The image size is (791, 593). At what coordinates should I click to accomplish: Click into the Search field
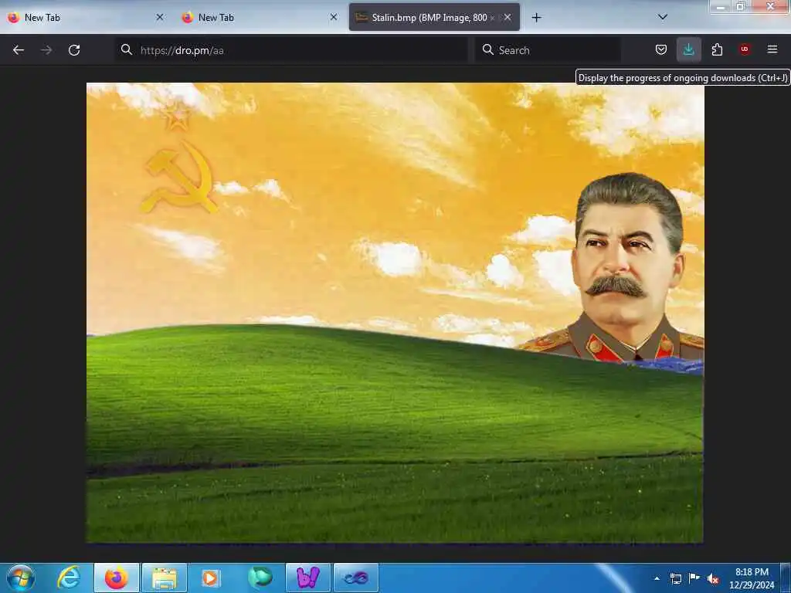[x=548, y=50]
